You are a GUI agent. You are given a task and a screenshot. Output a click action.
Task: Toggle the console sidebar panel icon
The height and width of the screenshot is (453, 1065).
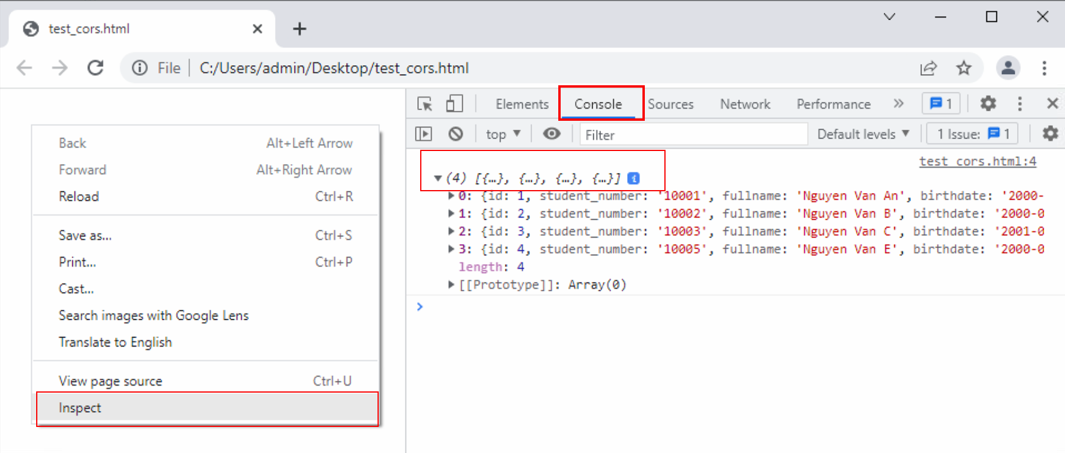[424, 134]
